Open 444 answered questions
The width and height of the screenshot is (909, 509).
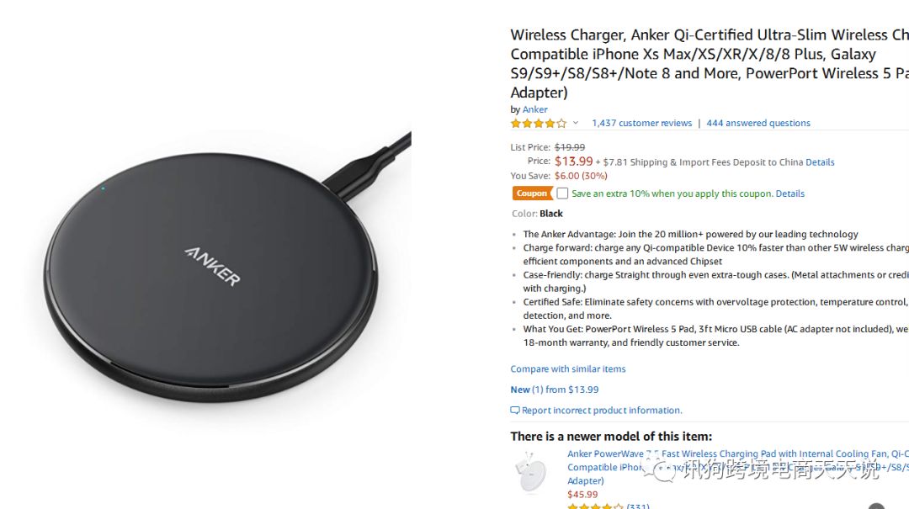pos(757,123)
